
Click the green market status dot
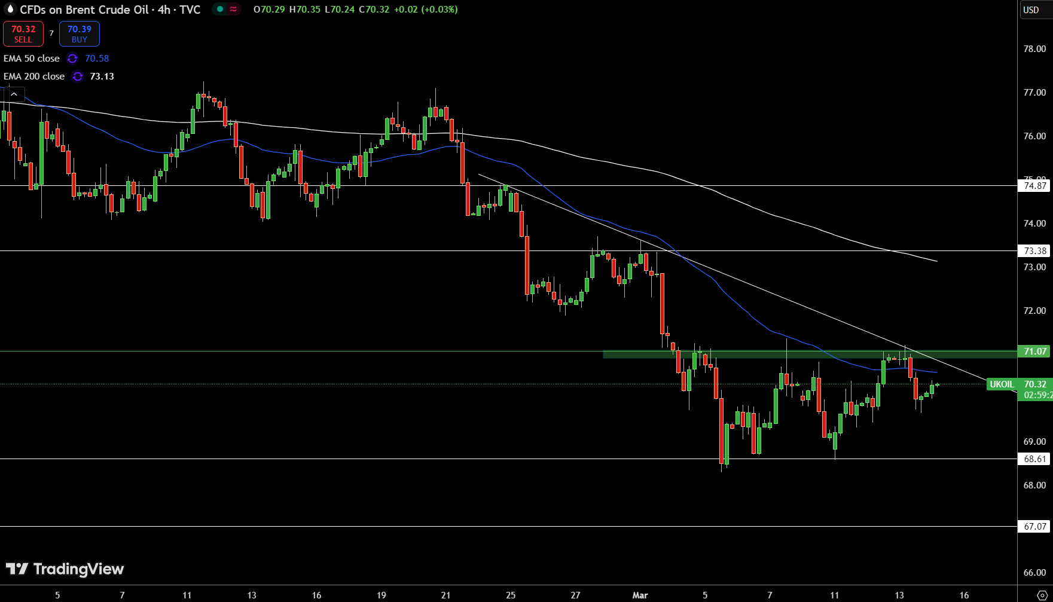coord(220,10)
